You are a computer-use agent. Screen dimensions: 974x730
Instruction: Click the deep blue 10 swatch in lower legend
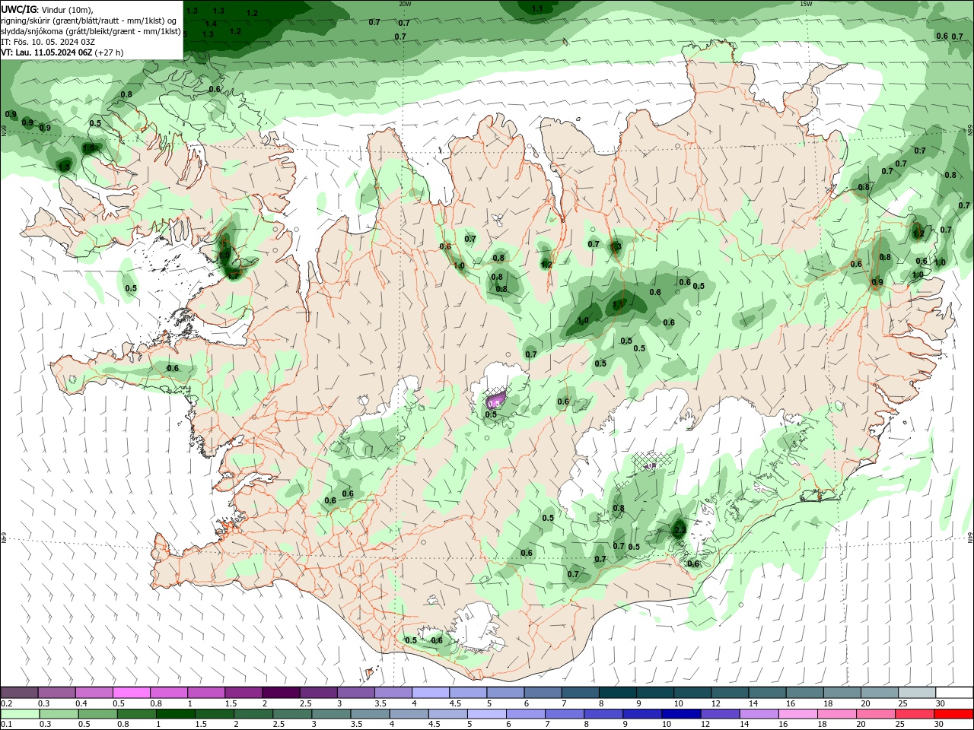[681, 714]
